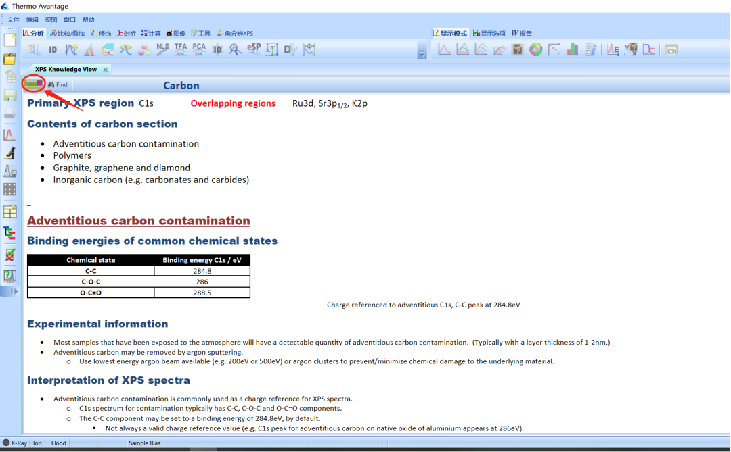Open the Adventitious carbon contamination heading link
The width and height of the screenshot is (731, 452).
139,221
